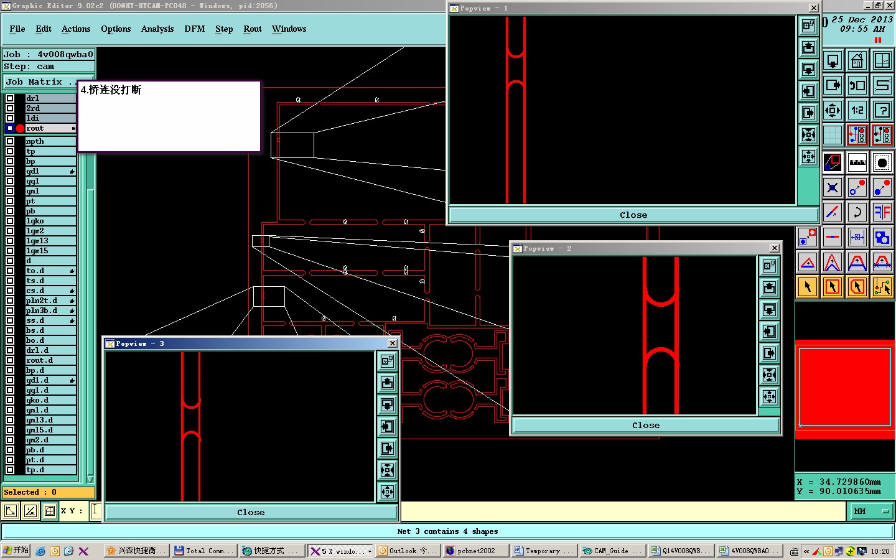
Task: Toggle the npth layer checkbox
Action: tap(10, 141)
